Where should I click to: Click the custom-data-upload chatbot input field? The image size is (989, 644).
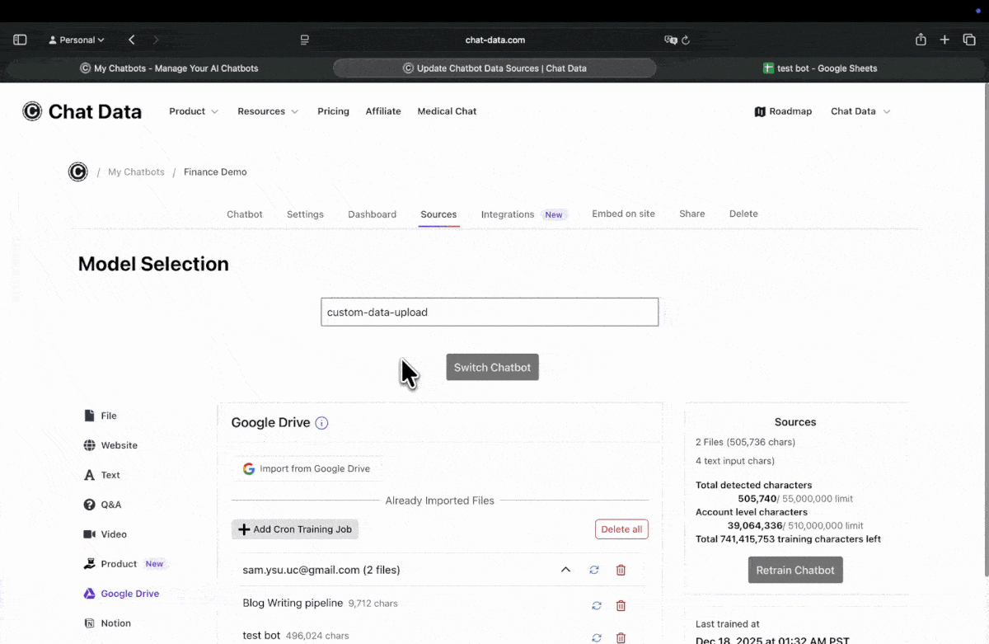pyautogui.click(x=490, y=312)
